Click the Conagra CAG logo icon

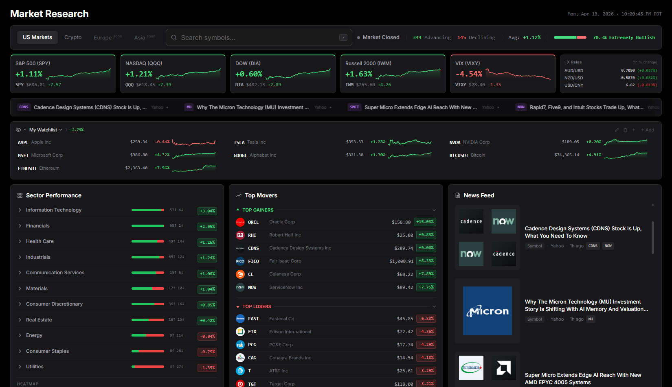(240, 358)
